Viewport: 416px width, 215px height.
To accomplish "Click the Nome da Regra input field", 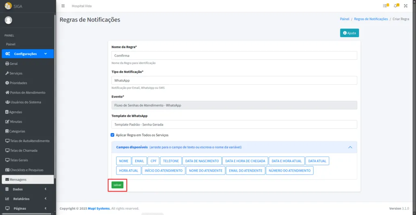I will click(x=234, y=55).
